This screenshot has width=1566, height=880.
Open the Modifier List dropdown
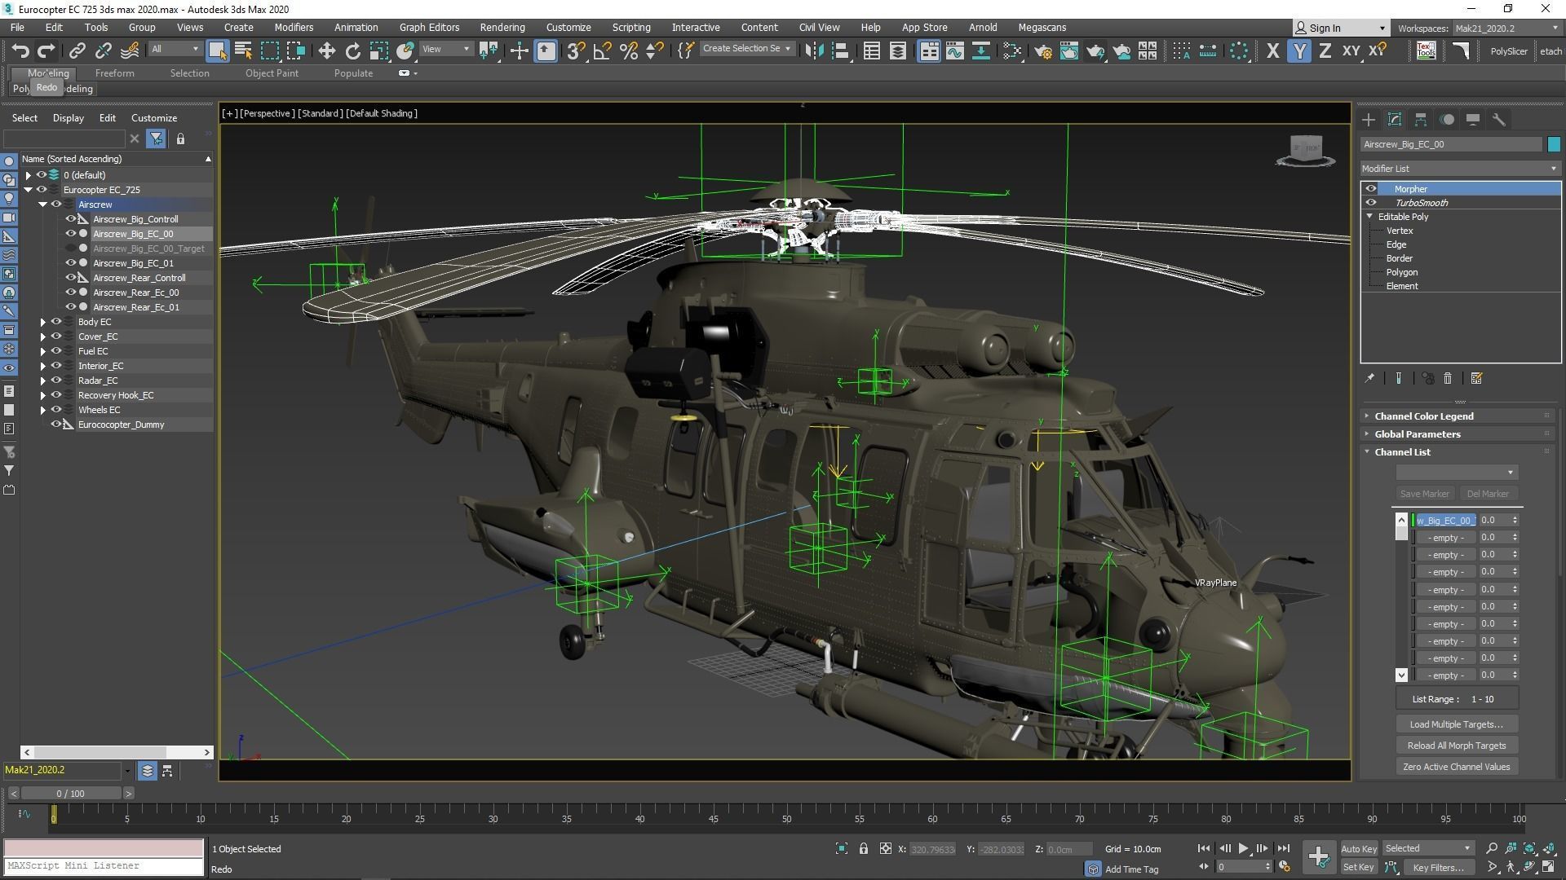click(1459, 169)
